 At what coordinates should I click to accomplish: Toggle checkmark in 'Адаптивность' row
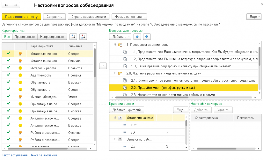pyautogui.click(x=8, y=74)
